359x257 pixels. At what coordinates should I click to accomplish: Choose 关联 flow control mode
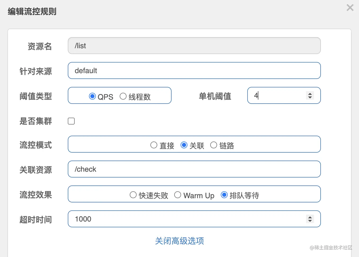(184, 145)
